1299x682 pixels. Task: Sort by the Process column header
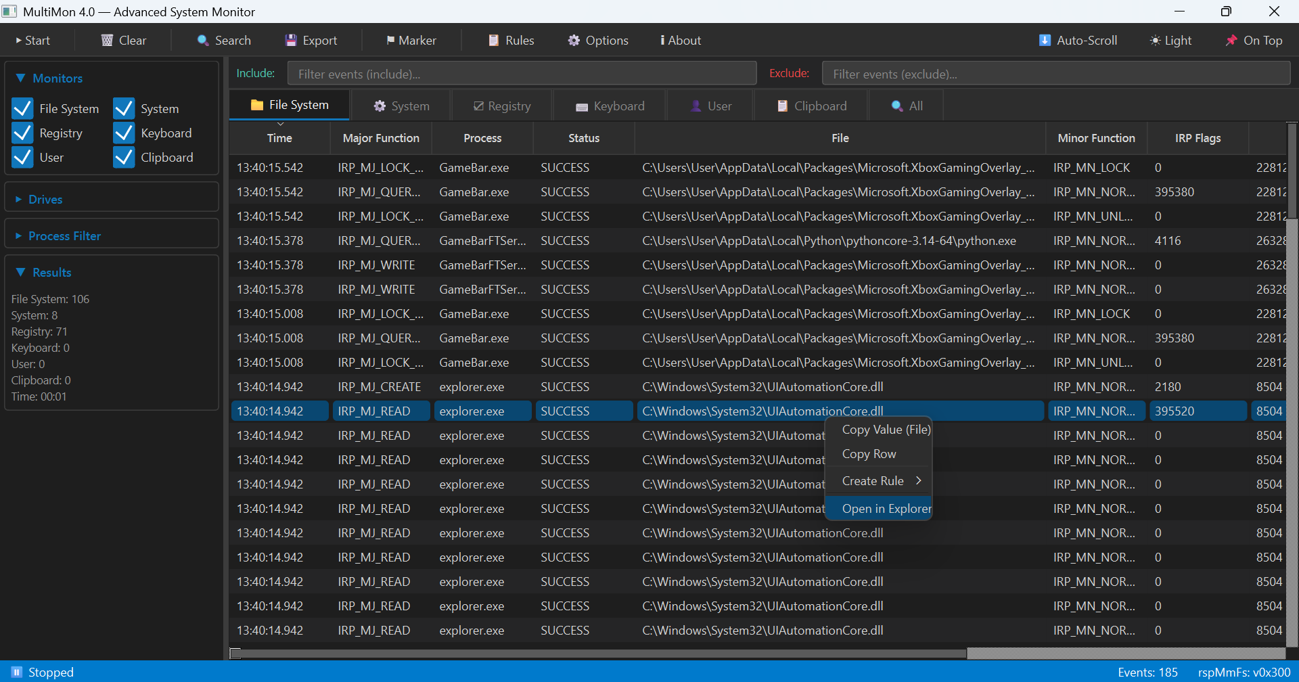482,138
